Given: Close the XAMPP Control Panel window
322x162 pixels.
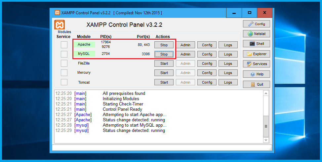Looking at the screenshot, I should click(264, 13).
